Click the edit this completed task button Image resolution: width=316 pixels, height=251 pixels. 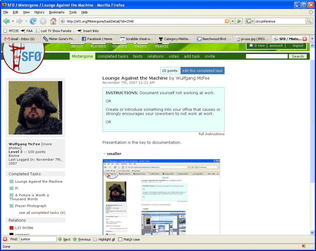pyautogui.click(x=202, y=70)
